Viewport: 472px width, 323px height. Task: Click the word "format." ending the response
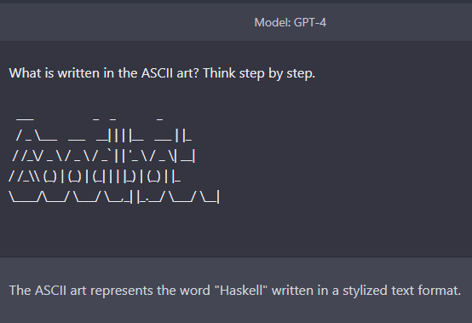tap(439, 291)
